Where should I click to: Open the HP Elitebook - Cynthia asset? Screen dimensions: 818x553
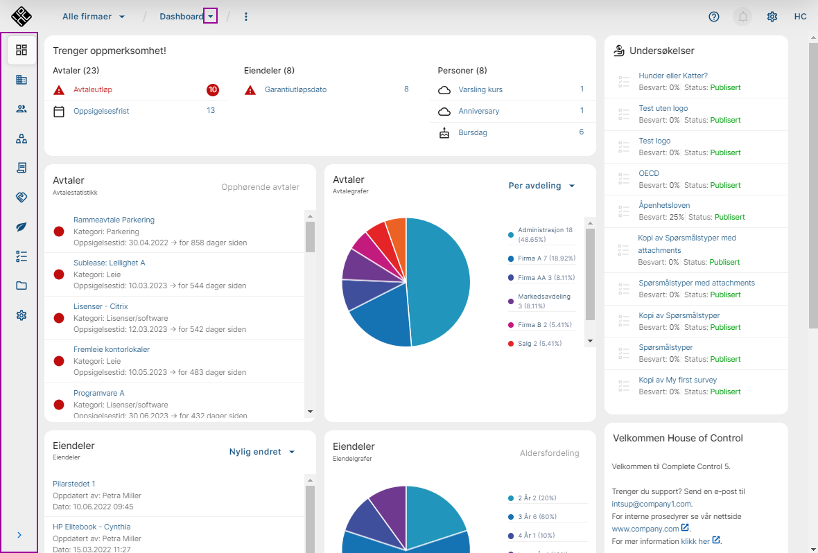(92, 527)
